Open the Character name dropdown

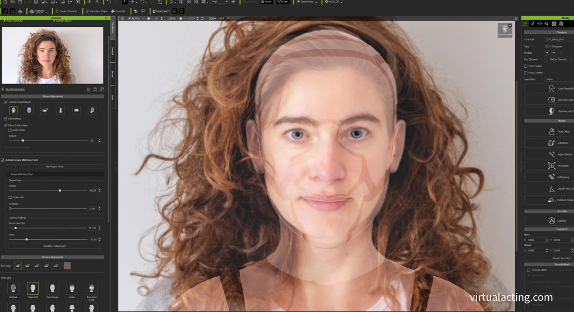tap(559, 40)
